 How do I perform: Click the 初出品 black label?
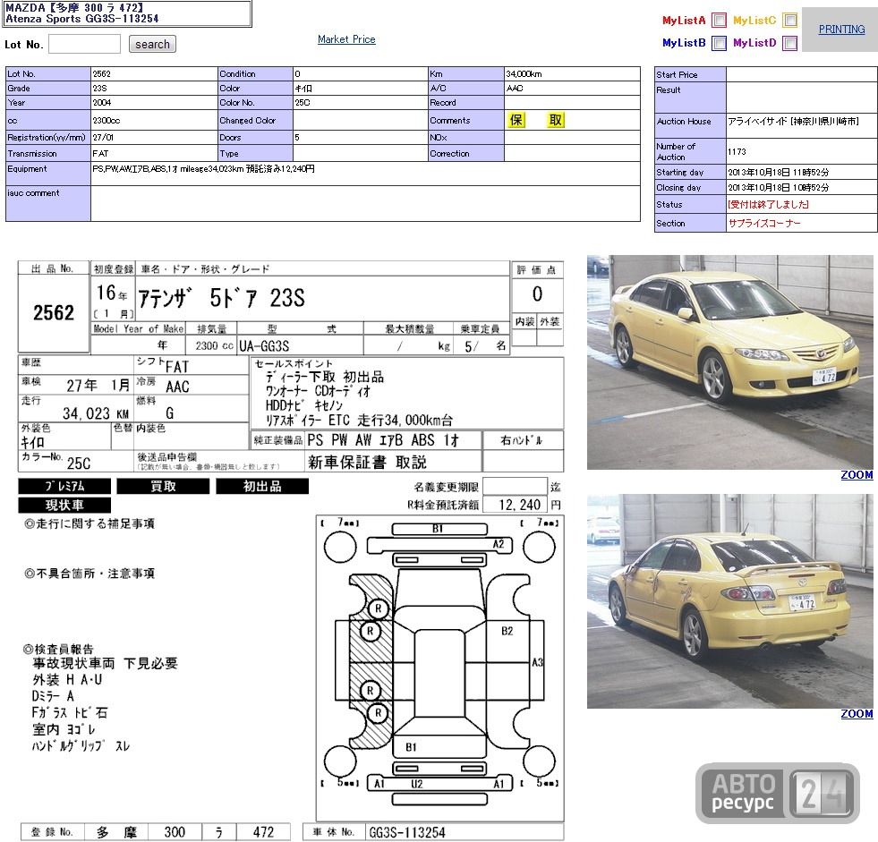pyautogui.click(x=262, y=486)
